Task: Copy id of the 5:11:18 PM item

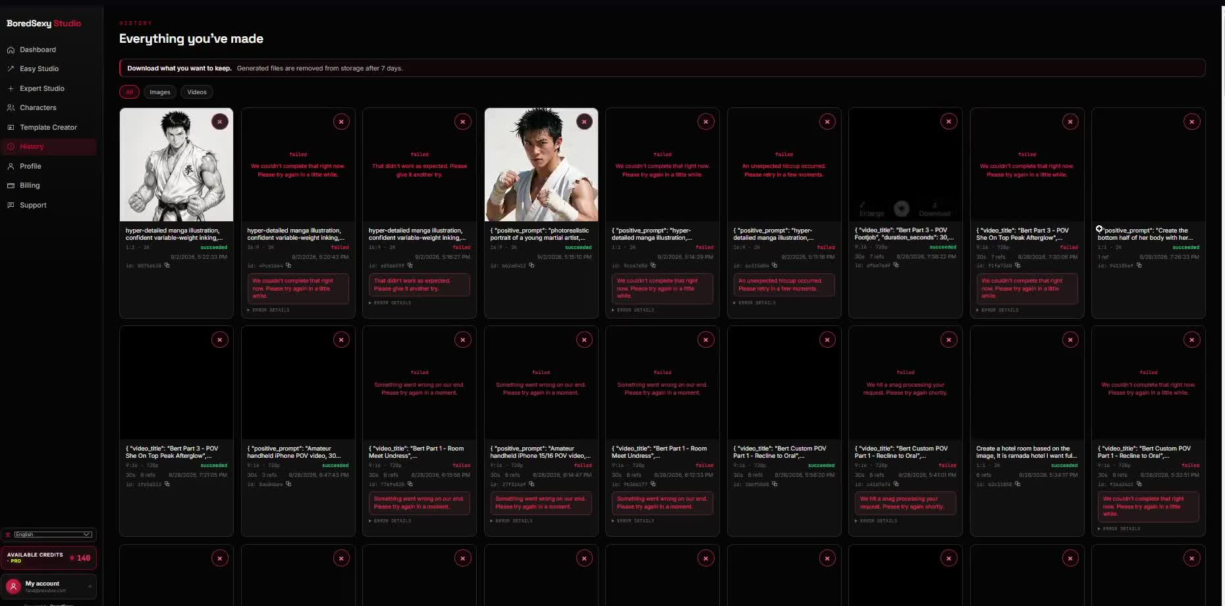Action: point(775,265)
